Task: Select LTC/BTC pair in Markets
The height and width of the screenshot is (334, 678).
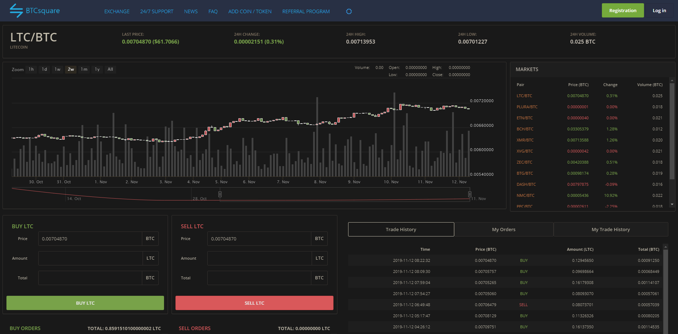Action: (524, 96)
